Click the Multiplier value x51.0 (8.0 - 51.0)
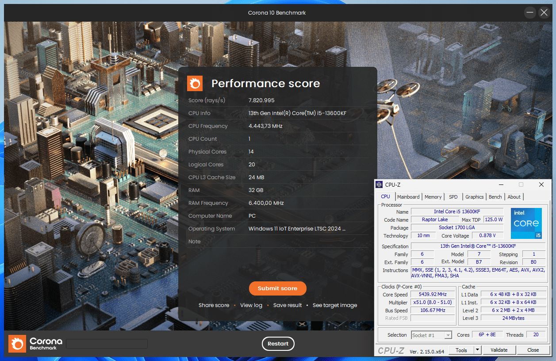Image resolution: width=556 pixels, height=361 pixels. tap(433, 302)
